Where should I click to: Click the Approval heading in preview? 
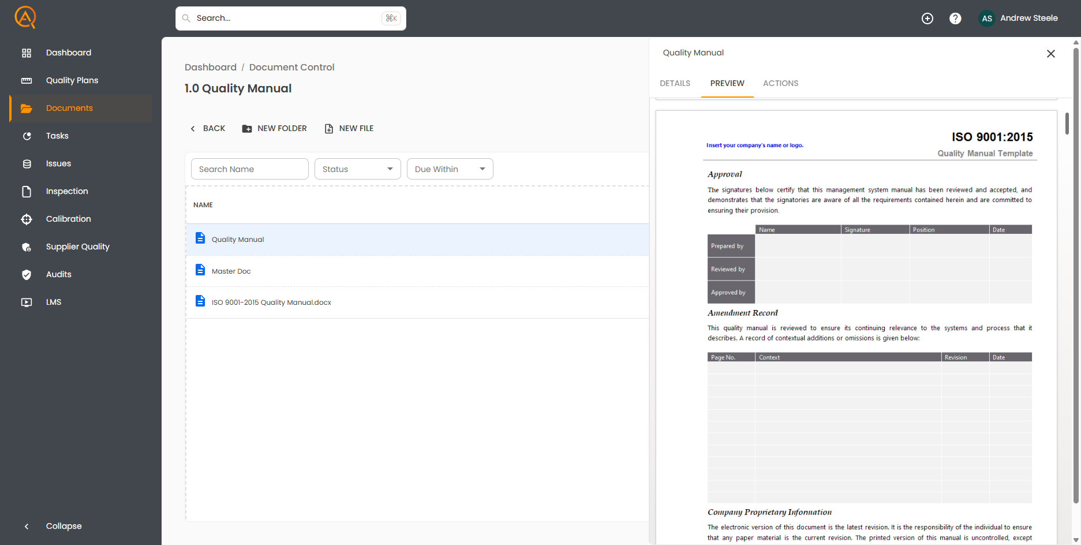pos(725,174)
